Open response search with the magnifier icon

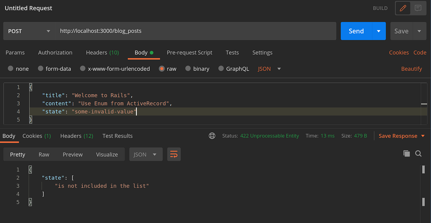click(x=418, y=153)
